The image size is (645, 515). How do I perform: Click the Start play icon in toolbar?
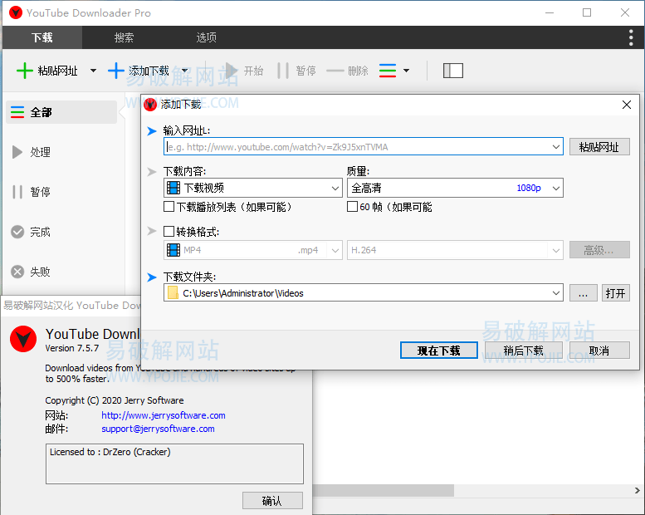(x=232, y=71)
